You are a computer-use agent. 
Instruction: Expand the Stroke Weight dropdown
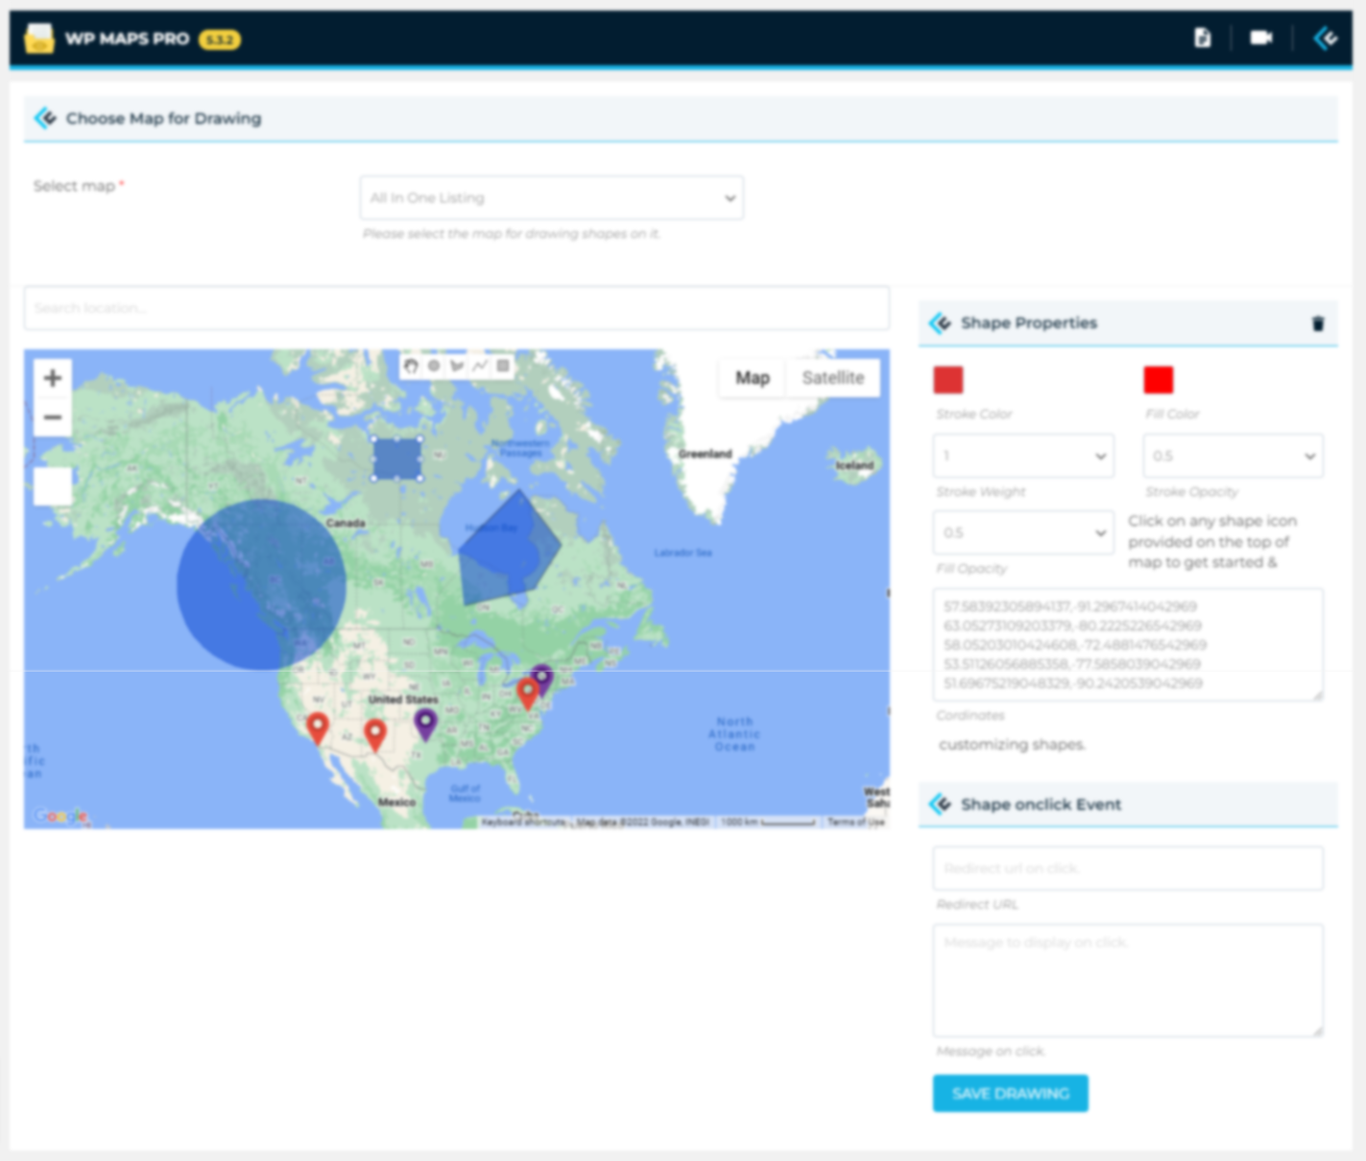point(1023,456)
